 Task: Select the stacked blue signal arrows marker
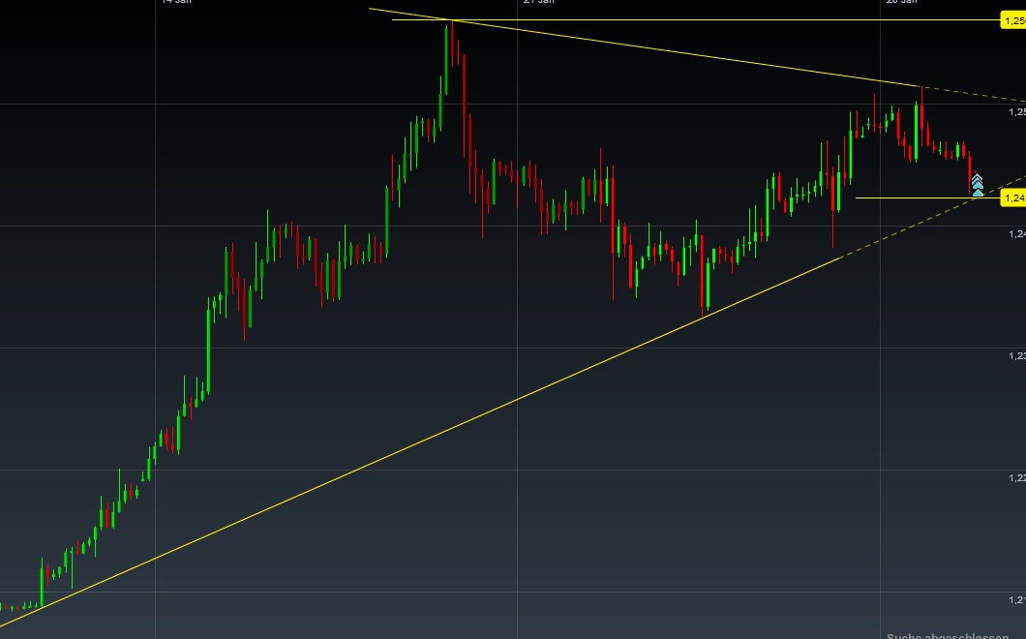click(x=978, y=185)
